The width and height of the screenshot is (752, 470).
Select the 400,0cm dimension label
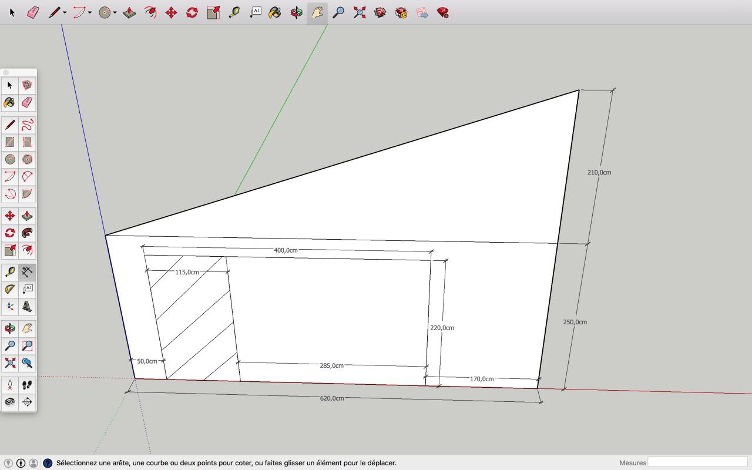point(286,250)
